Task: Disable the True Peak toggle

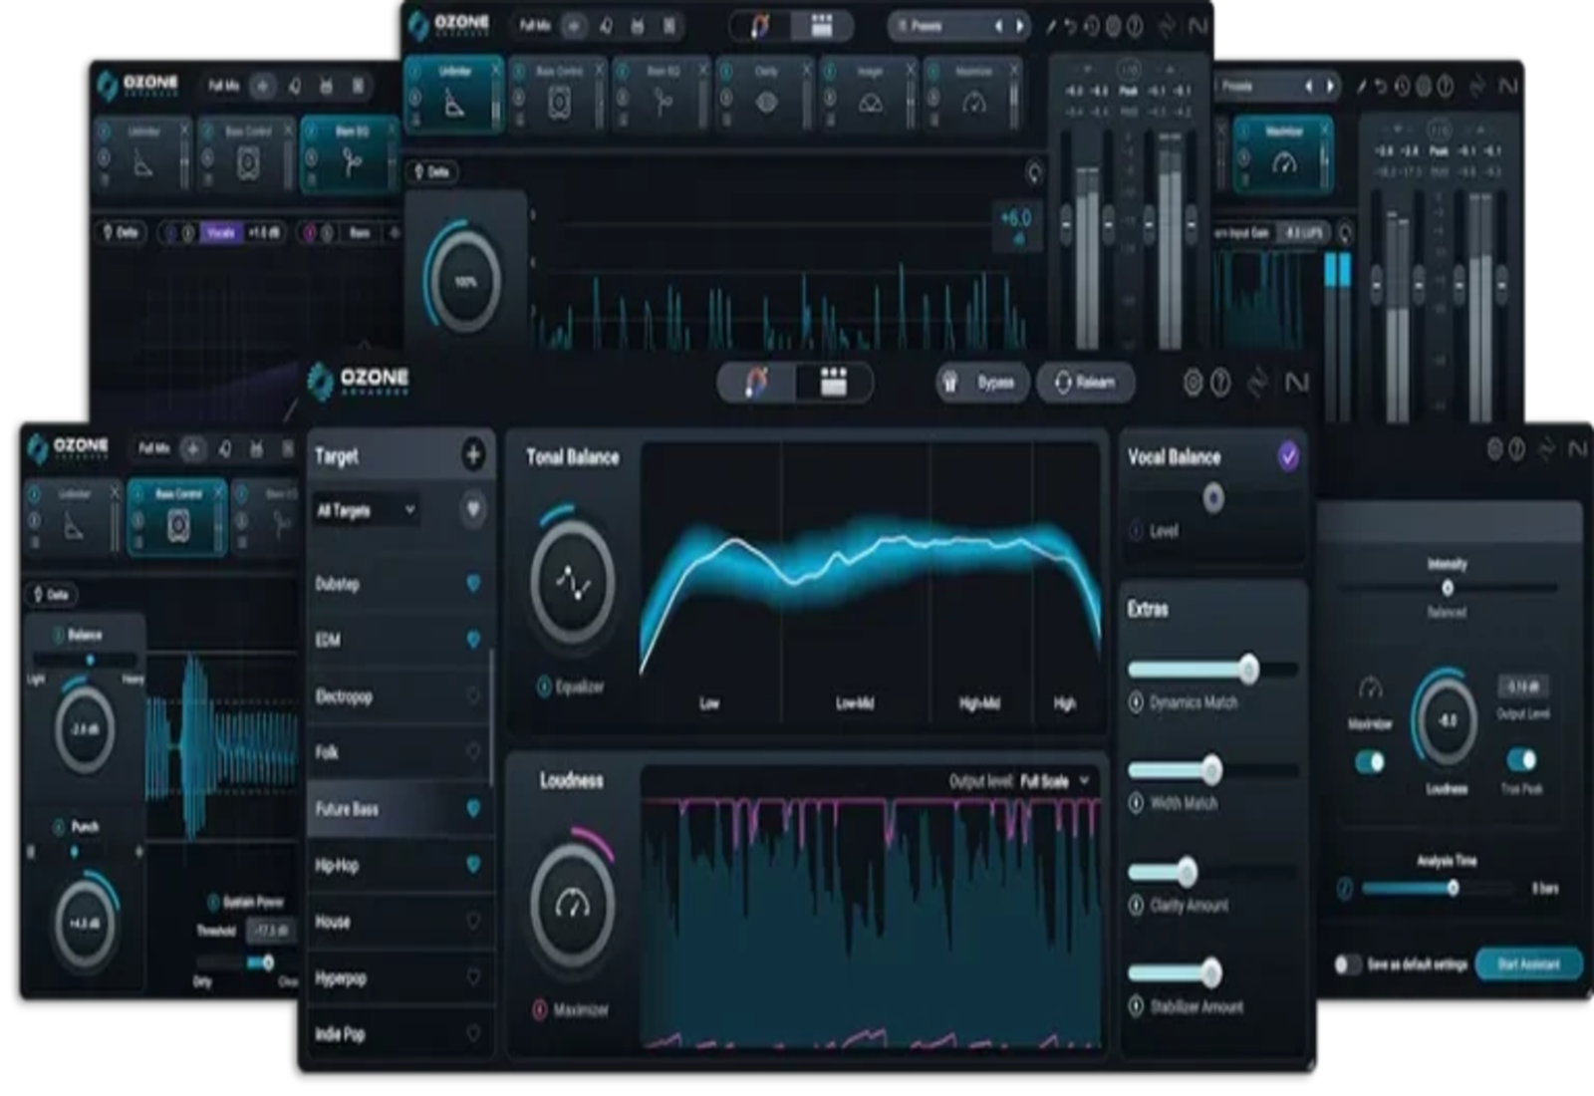Action: click(x=1522, y=761)
